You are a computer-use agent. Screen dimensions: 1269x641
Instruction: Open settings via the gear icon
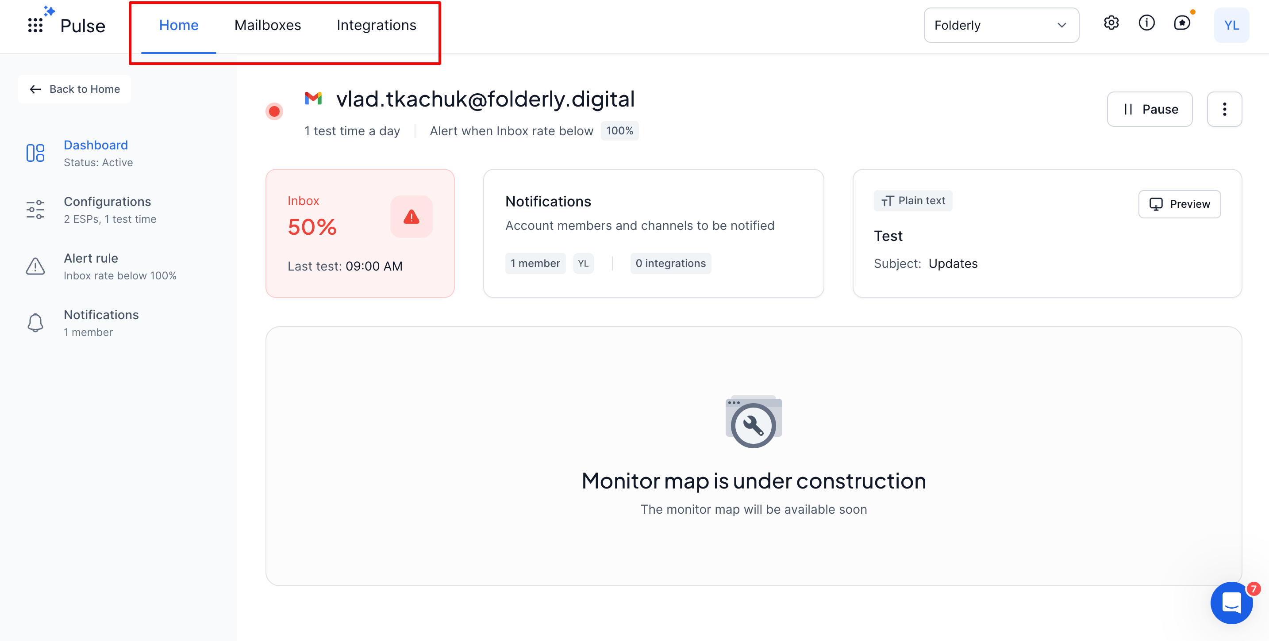point(1111,23)
